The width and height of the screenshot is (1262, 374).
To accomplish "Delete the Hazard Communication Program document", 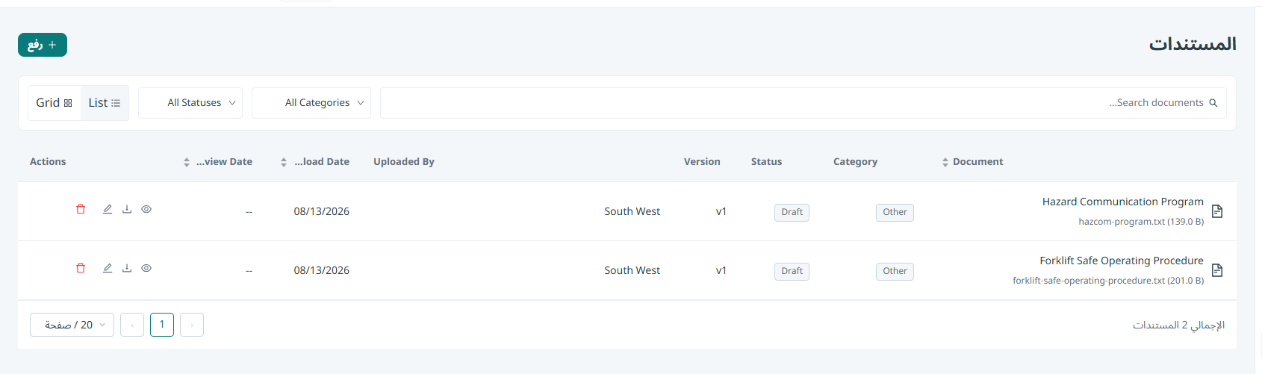I will tap(81, 209).
